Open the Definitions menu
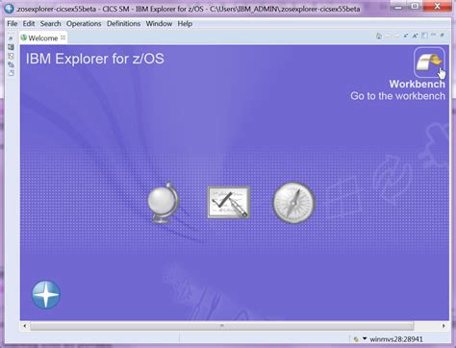This screenshot has width=456, height=348. point(123,24)
